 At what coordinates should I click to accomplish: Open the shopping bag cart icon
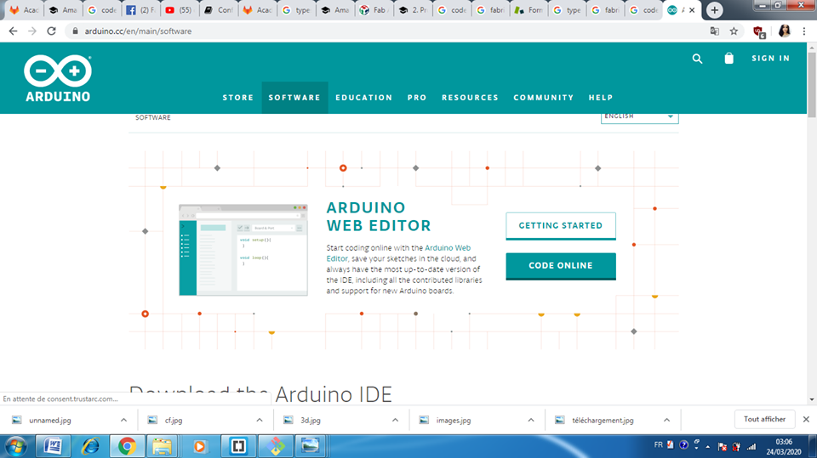pos(729,59)
